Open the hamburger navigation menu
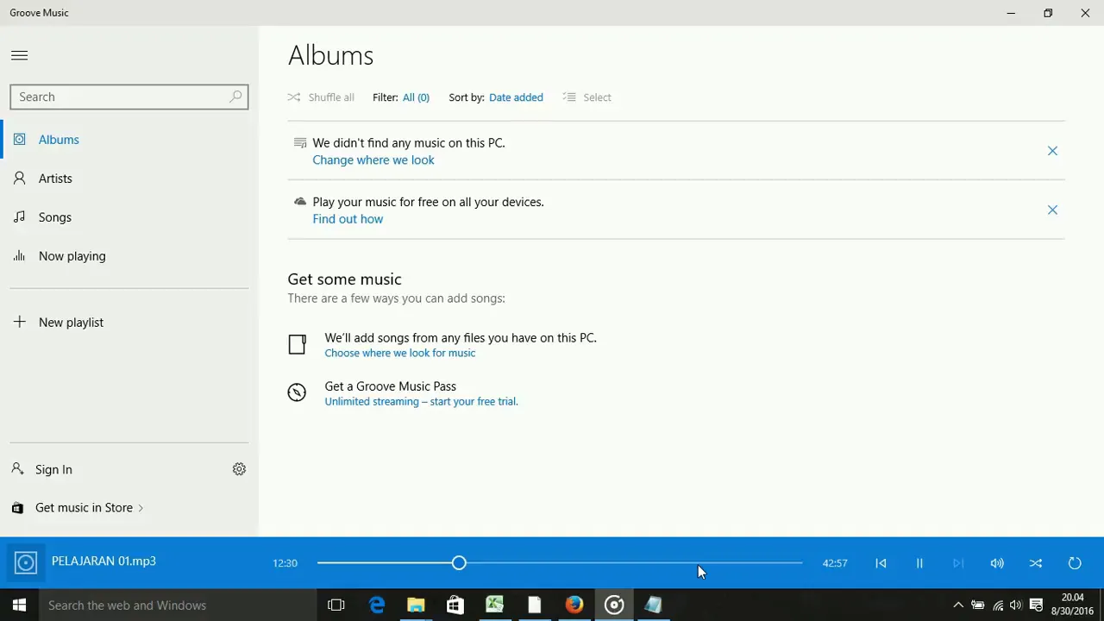 [19, 55]
